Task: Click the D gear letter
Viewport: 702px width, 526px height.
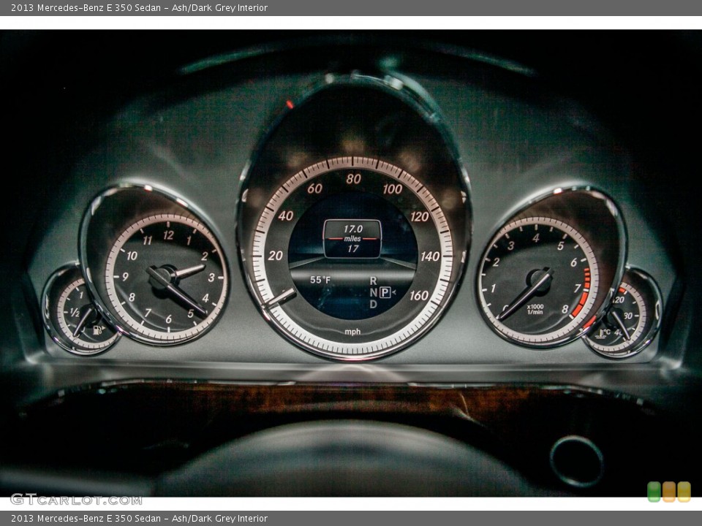Action: pyautogui.click(x=373, y=304)
